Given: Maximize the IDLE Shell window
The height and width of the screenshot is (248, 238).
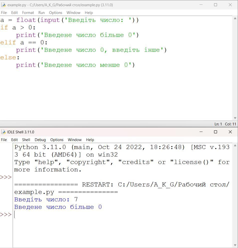Looking at the screenshot, I should click(216, 132).
